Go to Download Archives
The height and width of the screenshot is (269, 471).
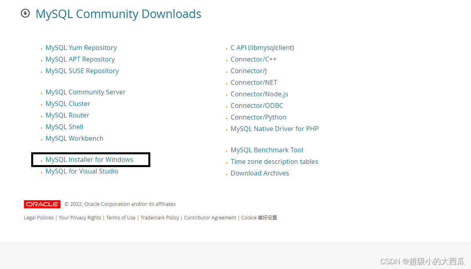point(260,173)
